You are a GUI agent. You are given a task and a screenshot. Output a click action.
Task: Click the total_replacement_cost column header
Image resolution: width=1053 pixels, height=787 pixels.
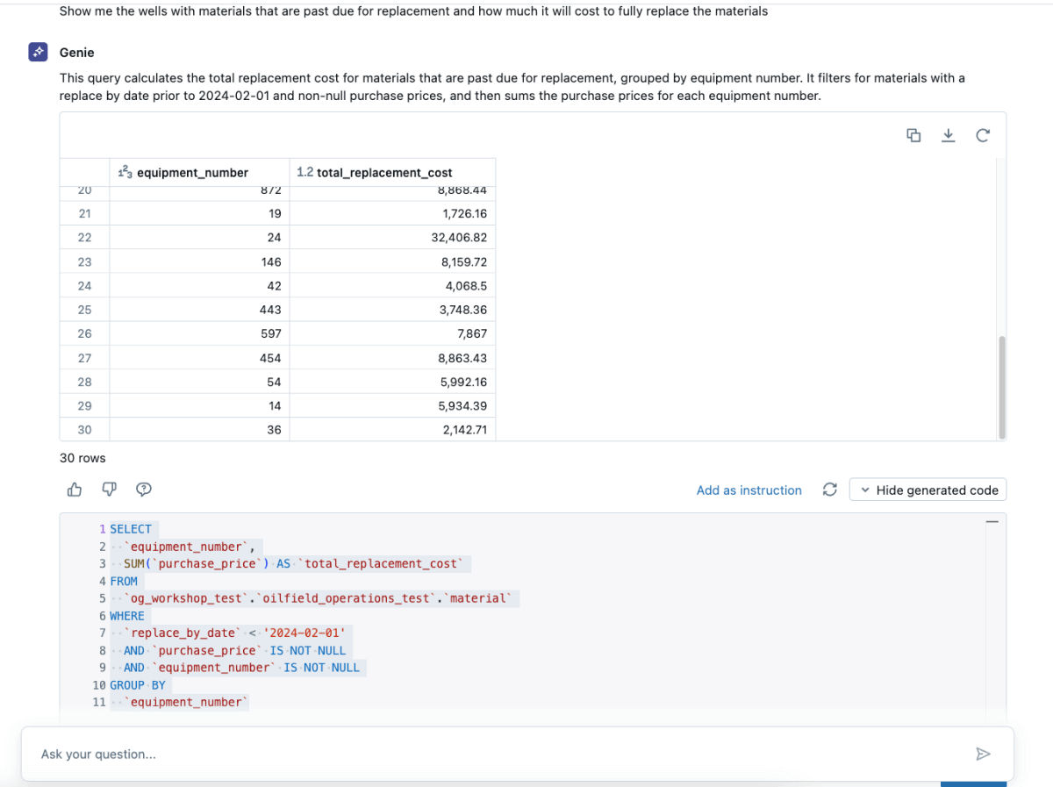pos(383,172)
